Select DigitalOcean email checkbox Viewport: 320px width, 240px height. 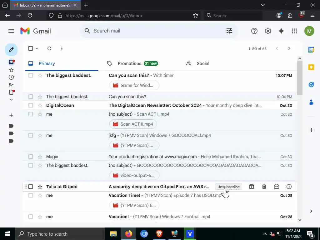[31, 105]
